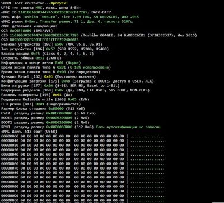Click the 'Ревизия устройства [192]' line
This screenshot has height=203, width=224.
tap(52, 45)
